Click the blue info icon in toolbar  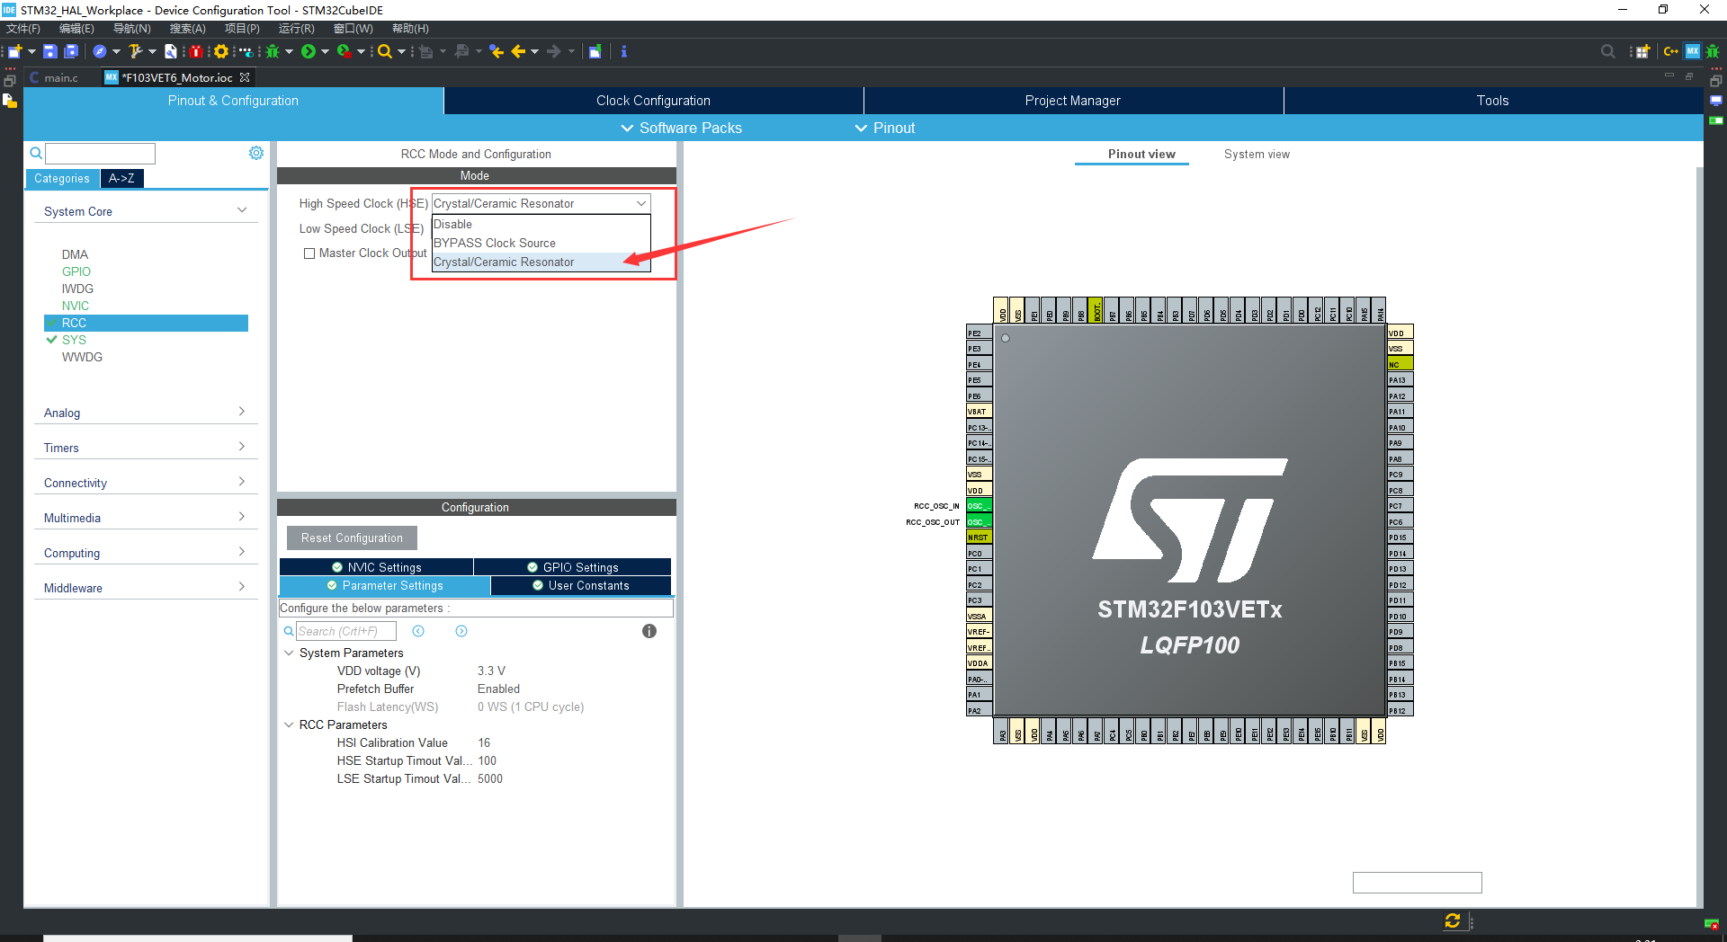pos(623,51)
